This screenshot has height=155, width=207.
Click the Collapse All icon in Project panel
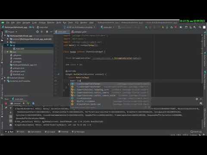pyautogui.click(x=42, y=32)
